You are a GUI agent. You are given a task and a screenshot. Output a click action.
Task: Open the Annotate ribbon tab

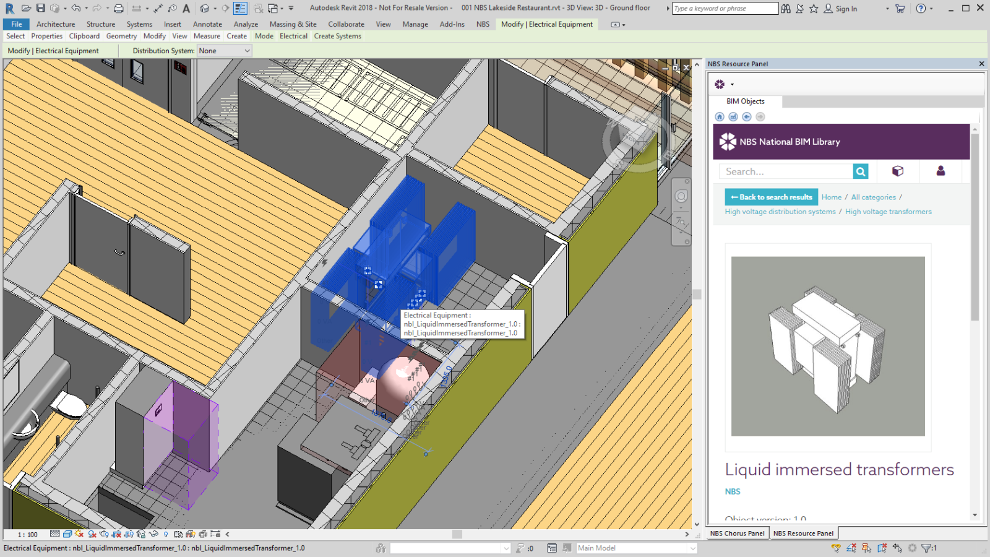point(207,24)
